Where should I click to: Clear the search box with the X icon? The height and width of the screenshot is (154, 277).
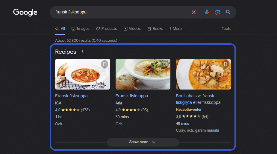(194, 12)
